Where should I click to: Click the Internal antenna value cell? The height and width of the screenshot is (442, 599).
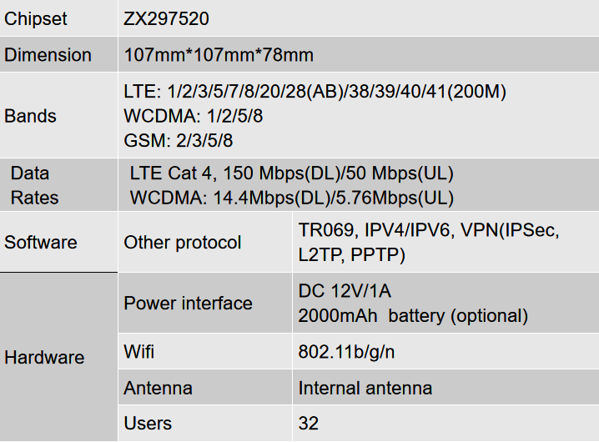[445, 387]
